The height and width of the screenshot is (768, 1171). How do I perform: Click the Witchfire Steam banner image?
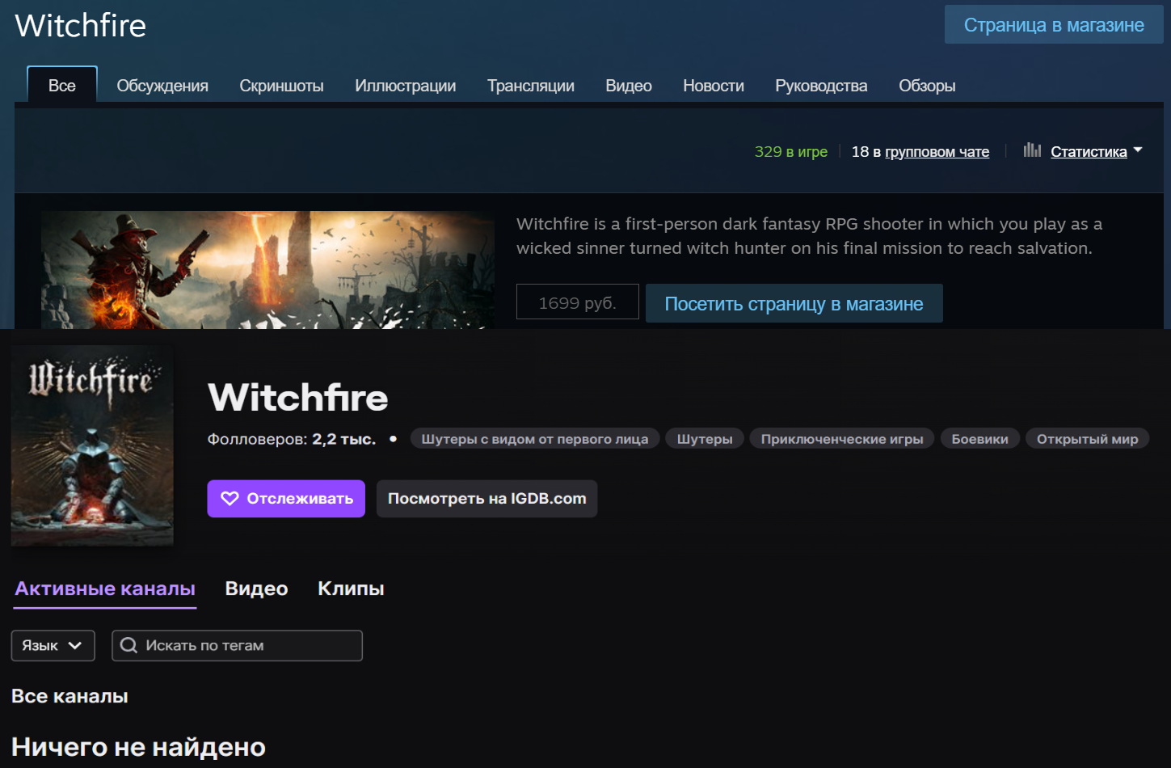coord(267,270)
